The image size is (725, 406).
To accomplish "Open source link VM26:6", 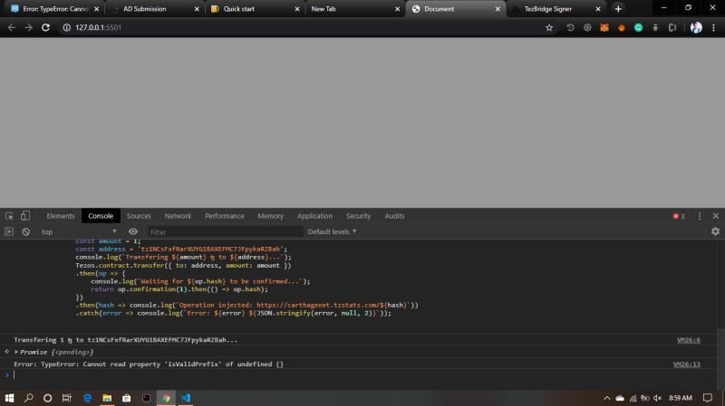I will pos(689,340).
